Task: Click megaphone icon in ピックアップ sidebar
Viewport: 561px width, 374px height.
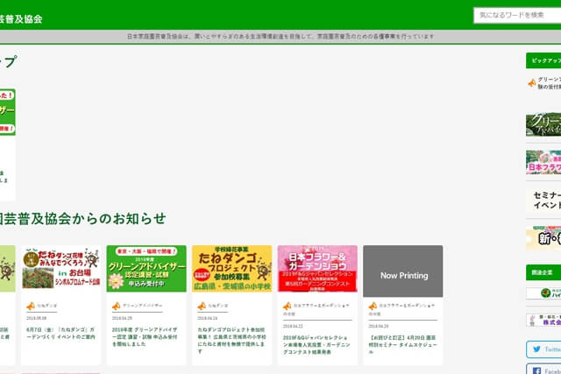Action: pyautogui.click(x=532, y=83)
